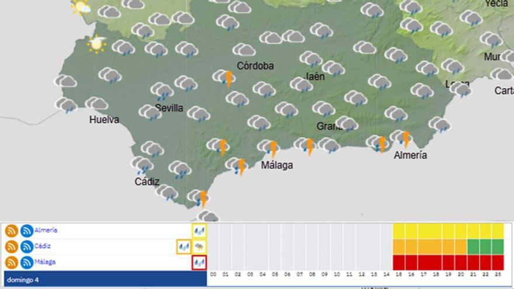Click the orange RSS icon in Almería row
Image resolution: width=514 pixels, height=289 pixels.
[x=12, y=231]
